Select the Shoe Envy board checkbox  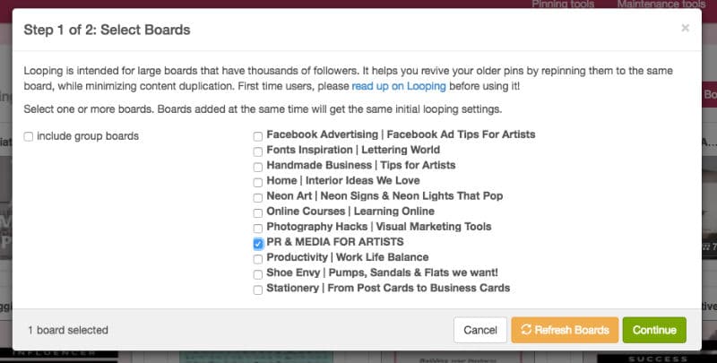tap(258, 274)
